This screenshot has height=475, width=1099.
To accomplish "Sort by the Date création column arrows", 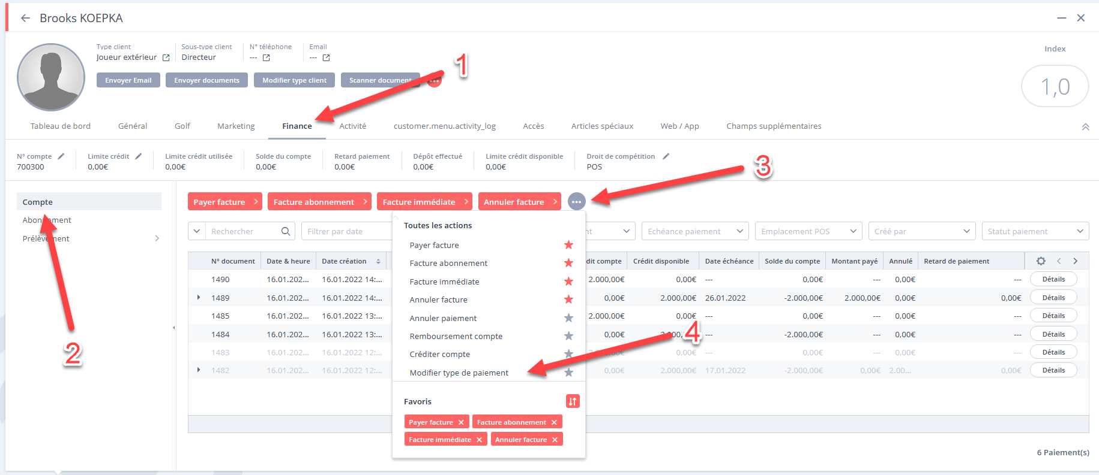I will (378, 261).
